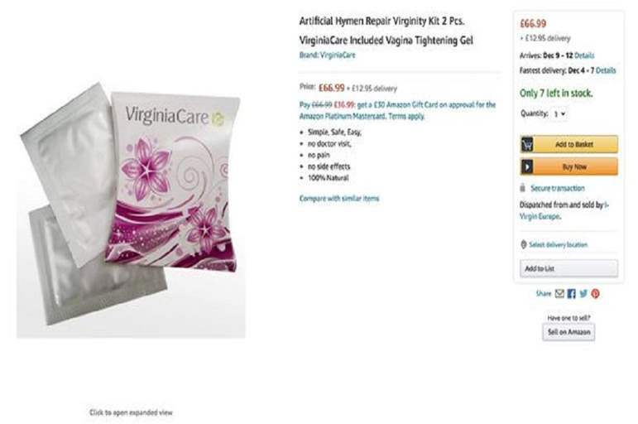This screenshot has height=424, width=638.
Task: Share via email envelope icon
Action: (x=559, y=294)
